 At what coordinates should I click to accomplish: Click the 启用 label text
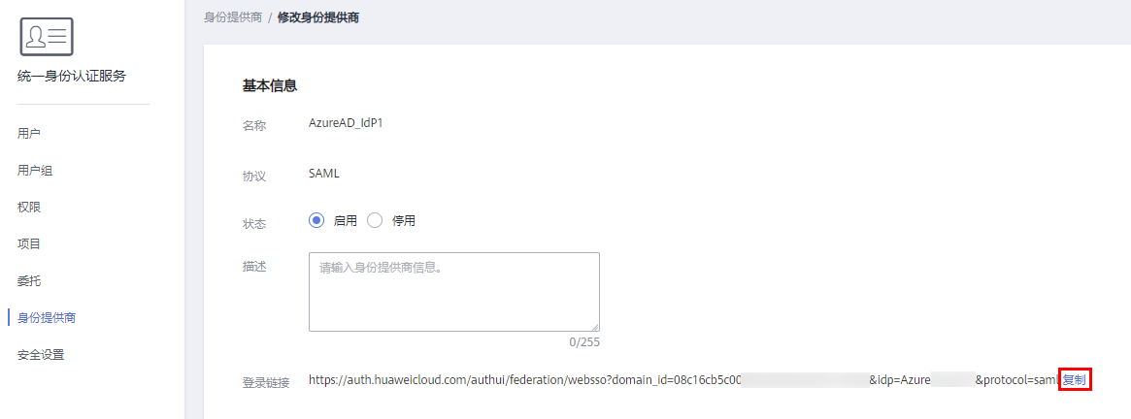tap(345, 221)
